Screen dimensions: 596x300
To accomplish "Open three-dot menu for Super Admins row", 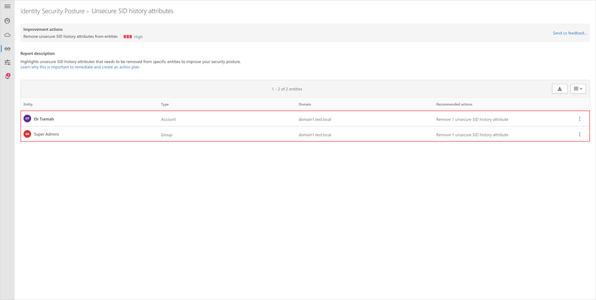I will 579,135.
